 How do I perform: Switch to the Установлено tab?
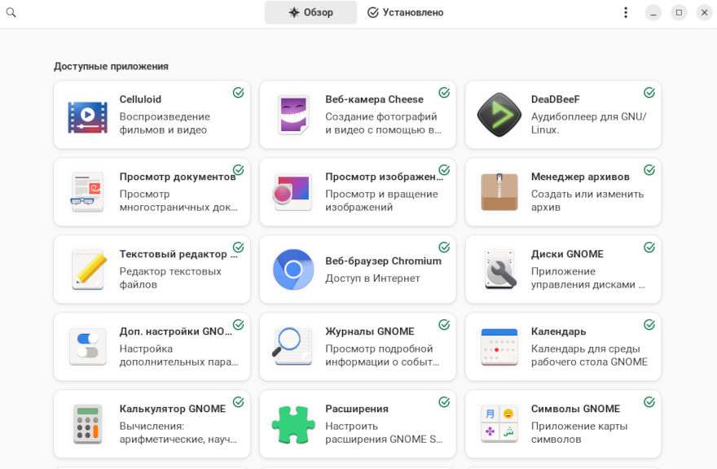(406, 12)
